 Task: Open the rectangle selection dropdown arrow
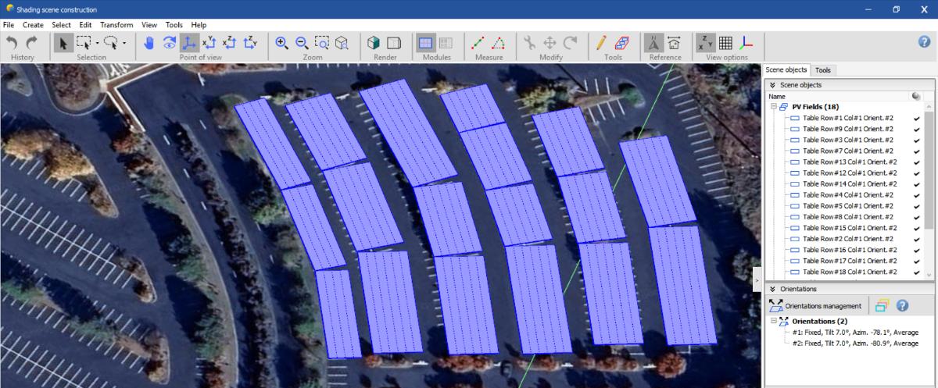tap(97, 43)
